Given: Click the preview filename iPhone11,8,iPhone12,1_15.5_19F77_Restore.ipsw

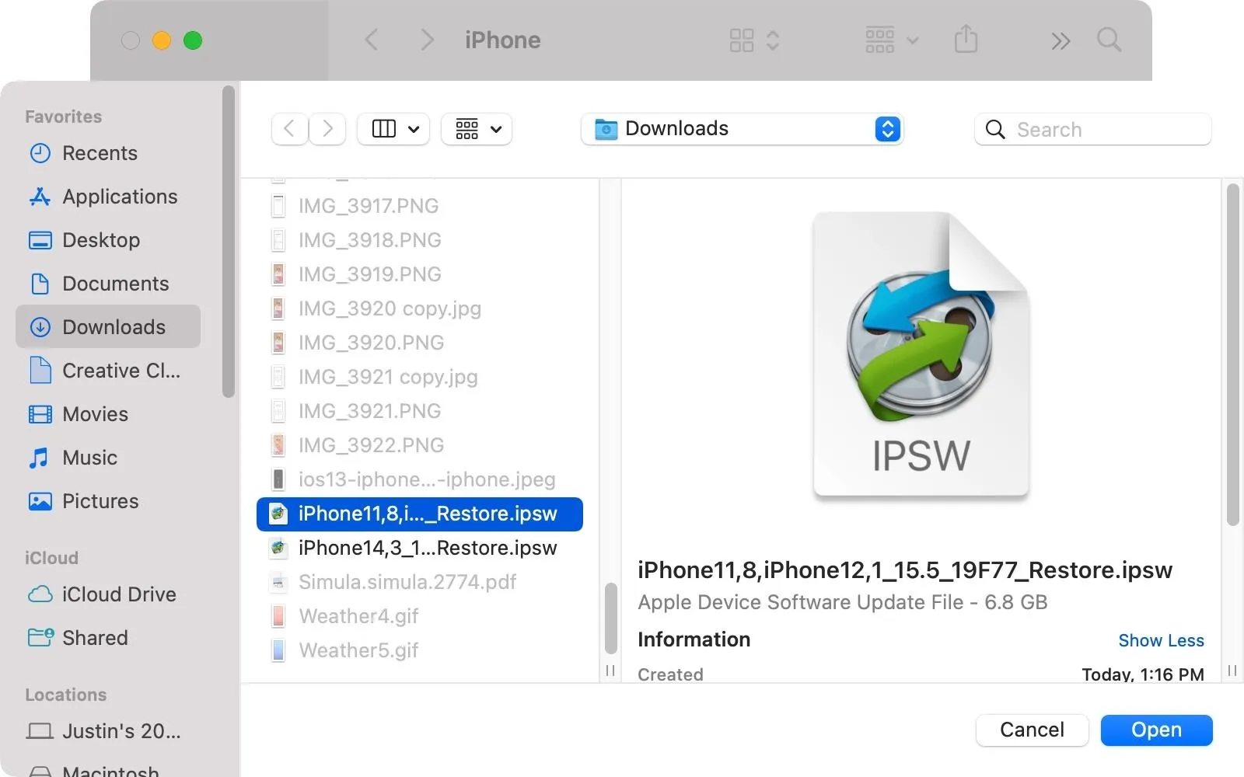Looking at the screenshot, I should tap(905, 570).
